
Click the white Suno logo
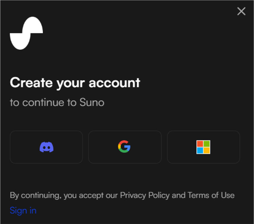pos(26,33)
